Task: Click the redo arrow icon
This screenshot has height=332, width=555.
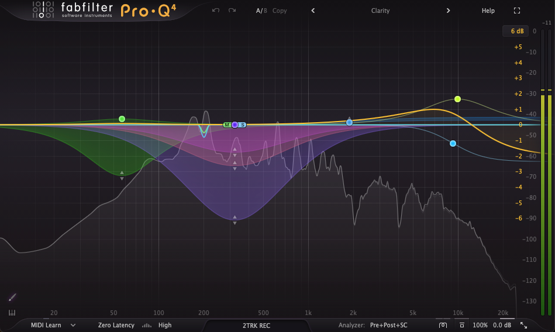Action: [x=232, y=11]
